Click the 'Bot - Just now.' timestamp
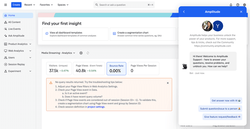This screenshot has height=129, width=250. pos(197,73)
